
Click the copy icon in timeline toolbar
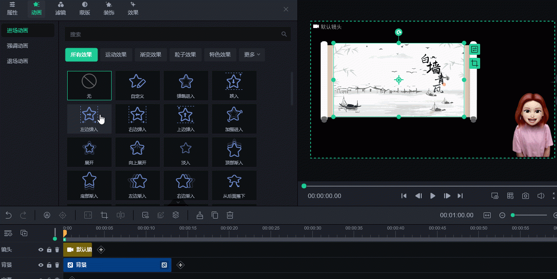click(x=215, y=215)
